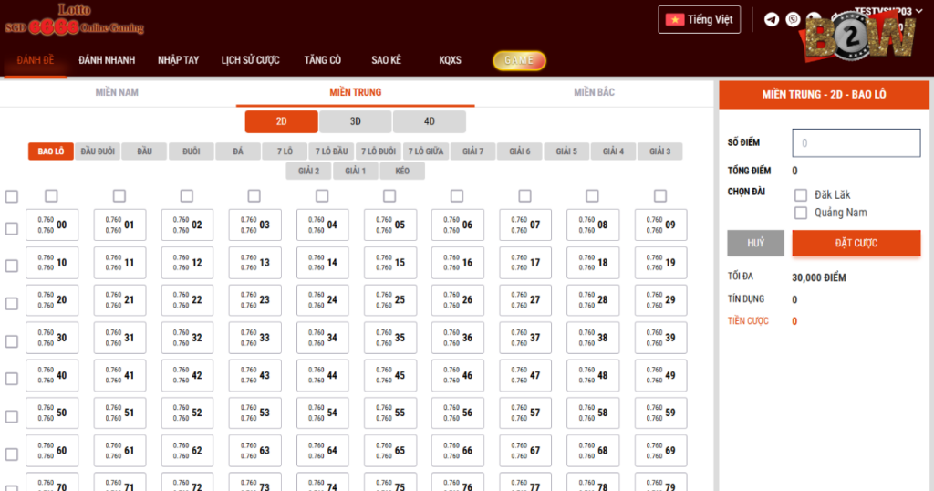The height and width of the screenshot is (491, 934).
Task: Select the 2D bet type
Action: point(281,121)
